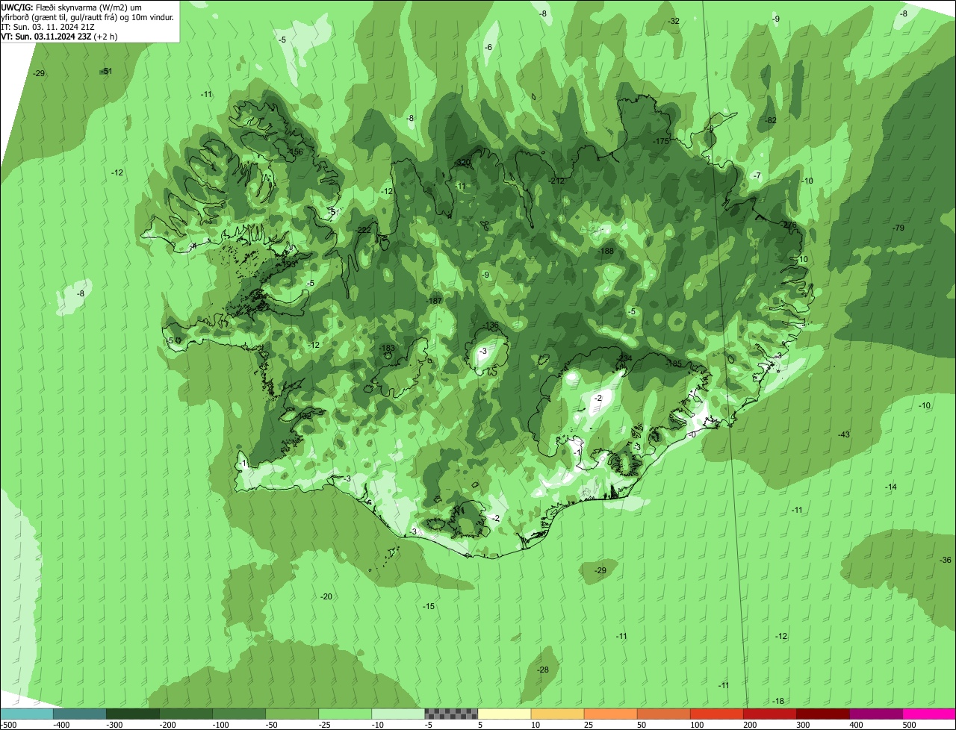Click the pale green -10 to -5 swatch
The width and height of the screenshot is (956, 730).
(398, 714)
